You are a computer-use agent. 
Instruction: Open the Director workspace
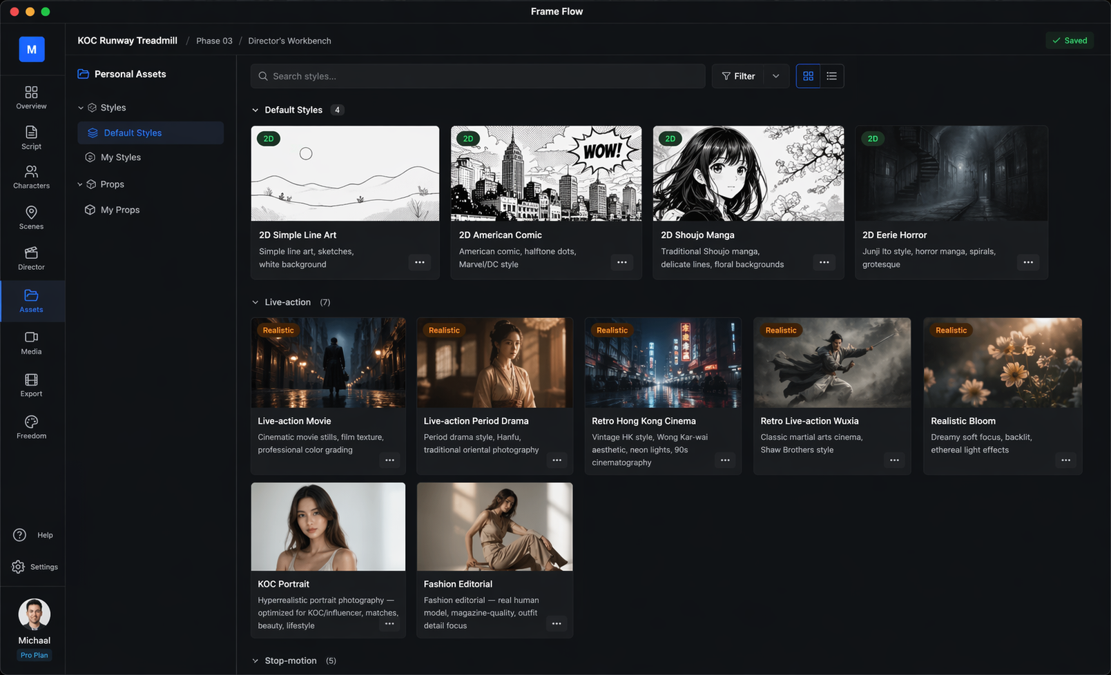coord(31,258)
